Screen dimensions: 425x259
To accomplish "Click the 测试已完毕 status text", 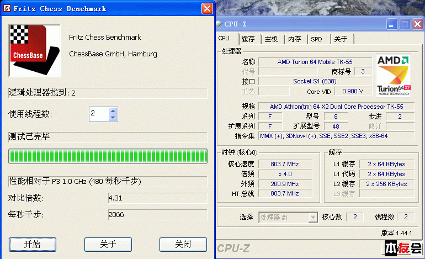I will pos(29,136).
